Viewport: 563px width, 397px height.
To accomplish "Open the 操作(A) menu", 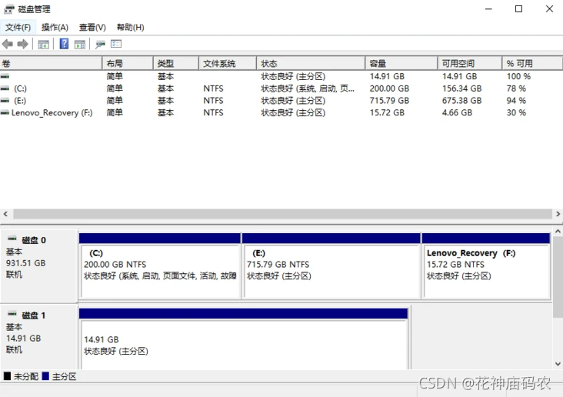I will 55,27.
